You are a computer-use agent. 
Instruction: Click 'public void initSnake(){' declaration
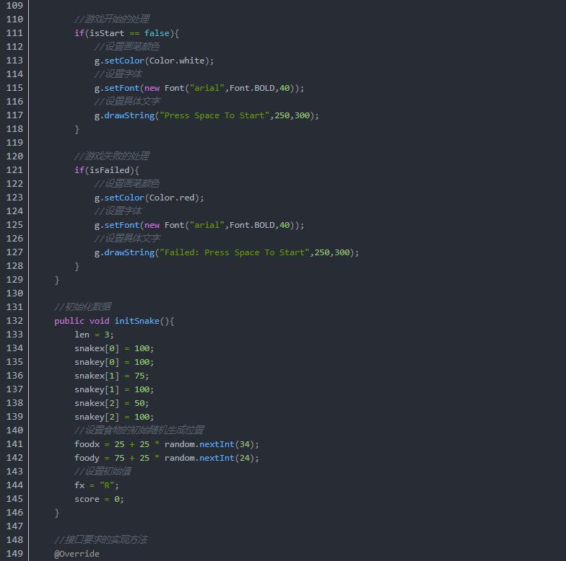point(114,321)
